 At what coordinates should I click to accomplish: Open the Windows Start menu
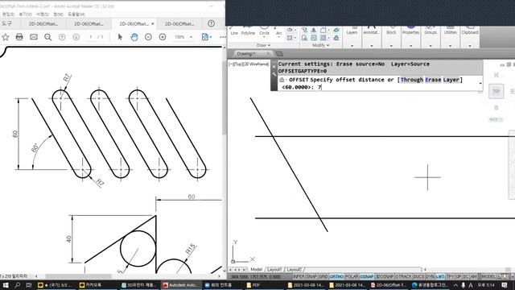(x=6, y=285)
